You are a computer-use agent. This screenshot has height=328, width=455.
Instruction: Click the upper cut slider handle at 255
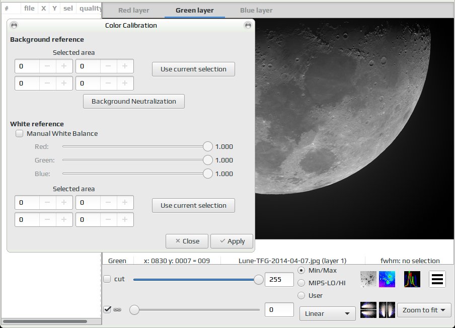pos(258,280)
